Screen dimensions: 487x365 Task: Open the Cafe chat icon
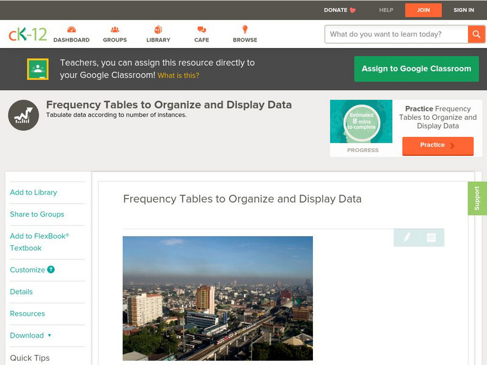[x=201, y=30]
